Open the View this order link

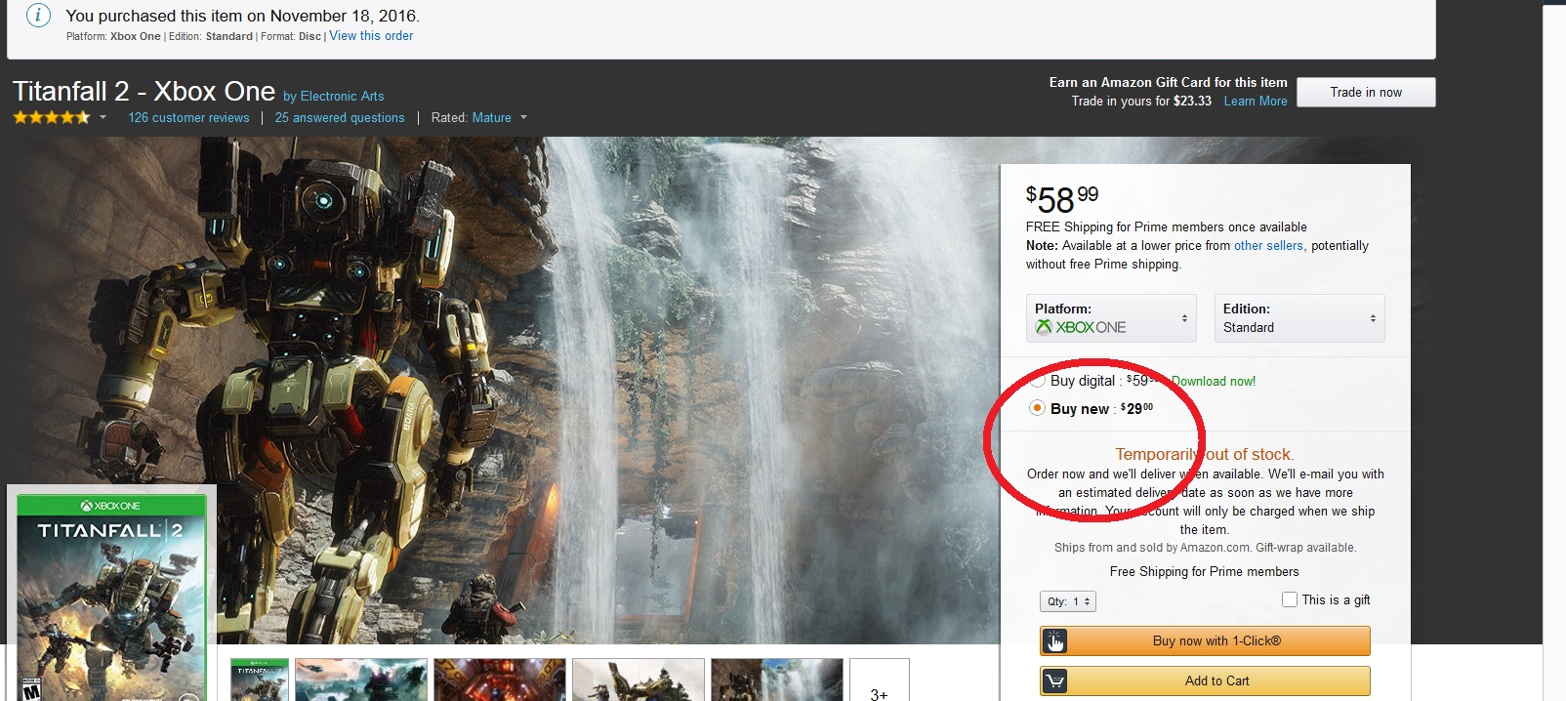(x=371, y=36)
